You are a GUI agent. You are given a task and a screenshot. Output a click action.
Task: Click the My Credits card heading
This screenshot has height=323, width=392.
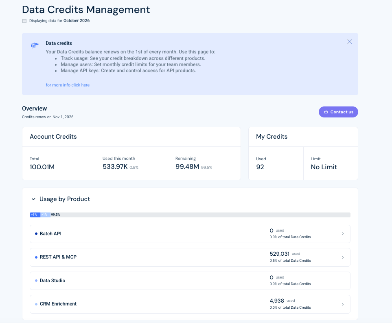[272, 137]
